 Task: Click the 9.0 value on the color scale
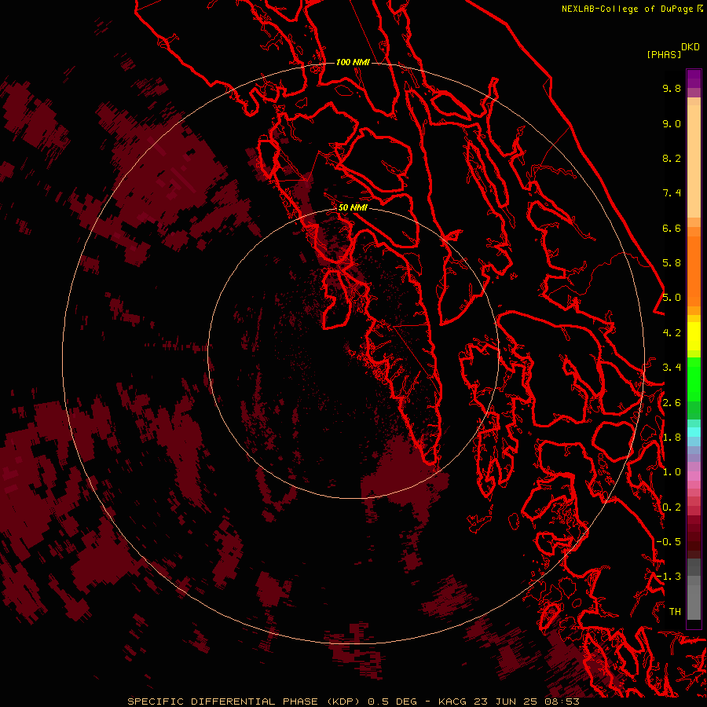[672, 123]
